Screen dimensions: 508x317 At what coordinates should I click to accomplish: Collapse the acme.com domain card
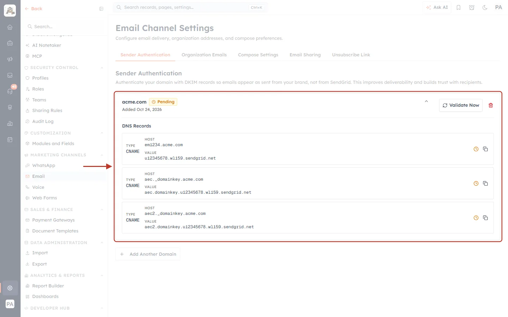pos(427,101)
